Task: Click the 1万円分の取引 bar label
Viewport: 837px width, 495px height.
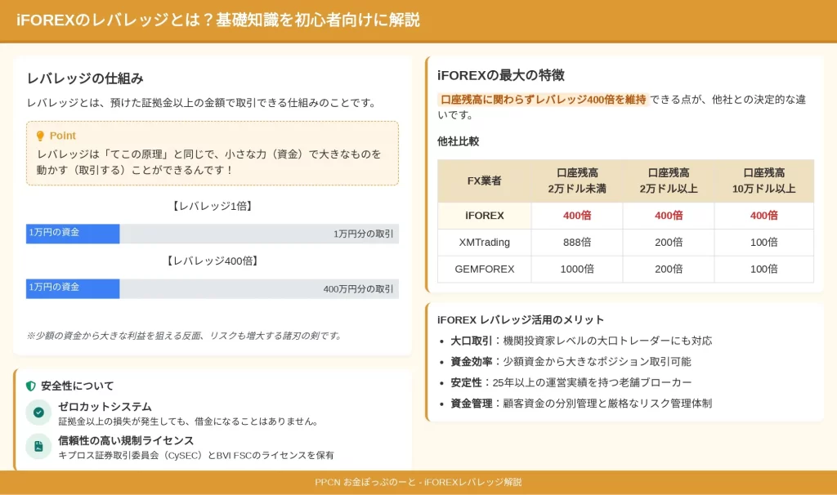Action: click(x=364, y=234)
